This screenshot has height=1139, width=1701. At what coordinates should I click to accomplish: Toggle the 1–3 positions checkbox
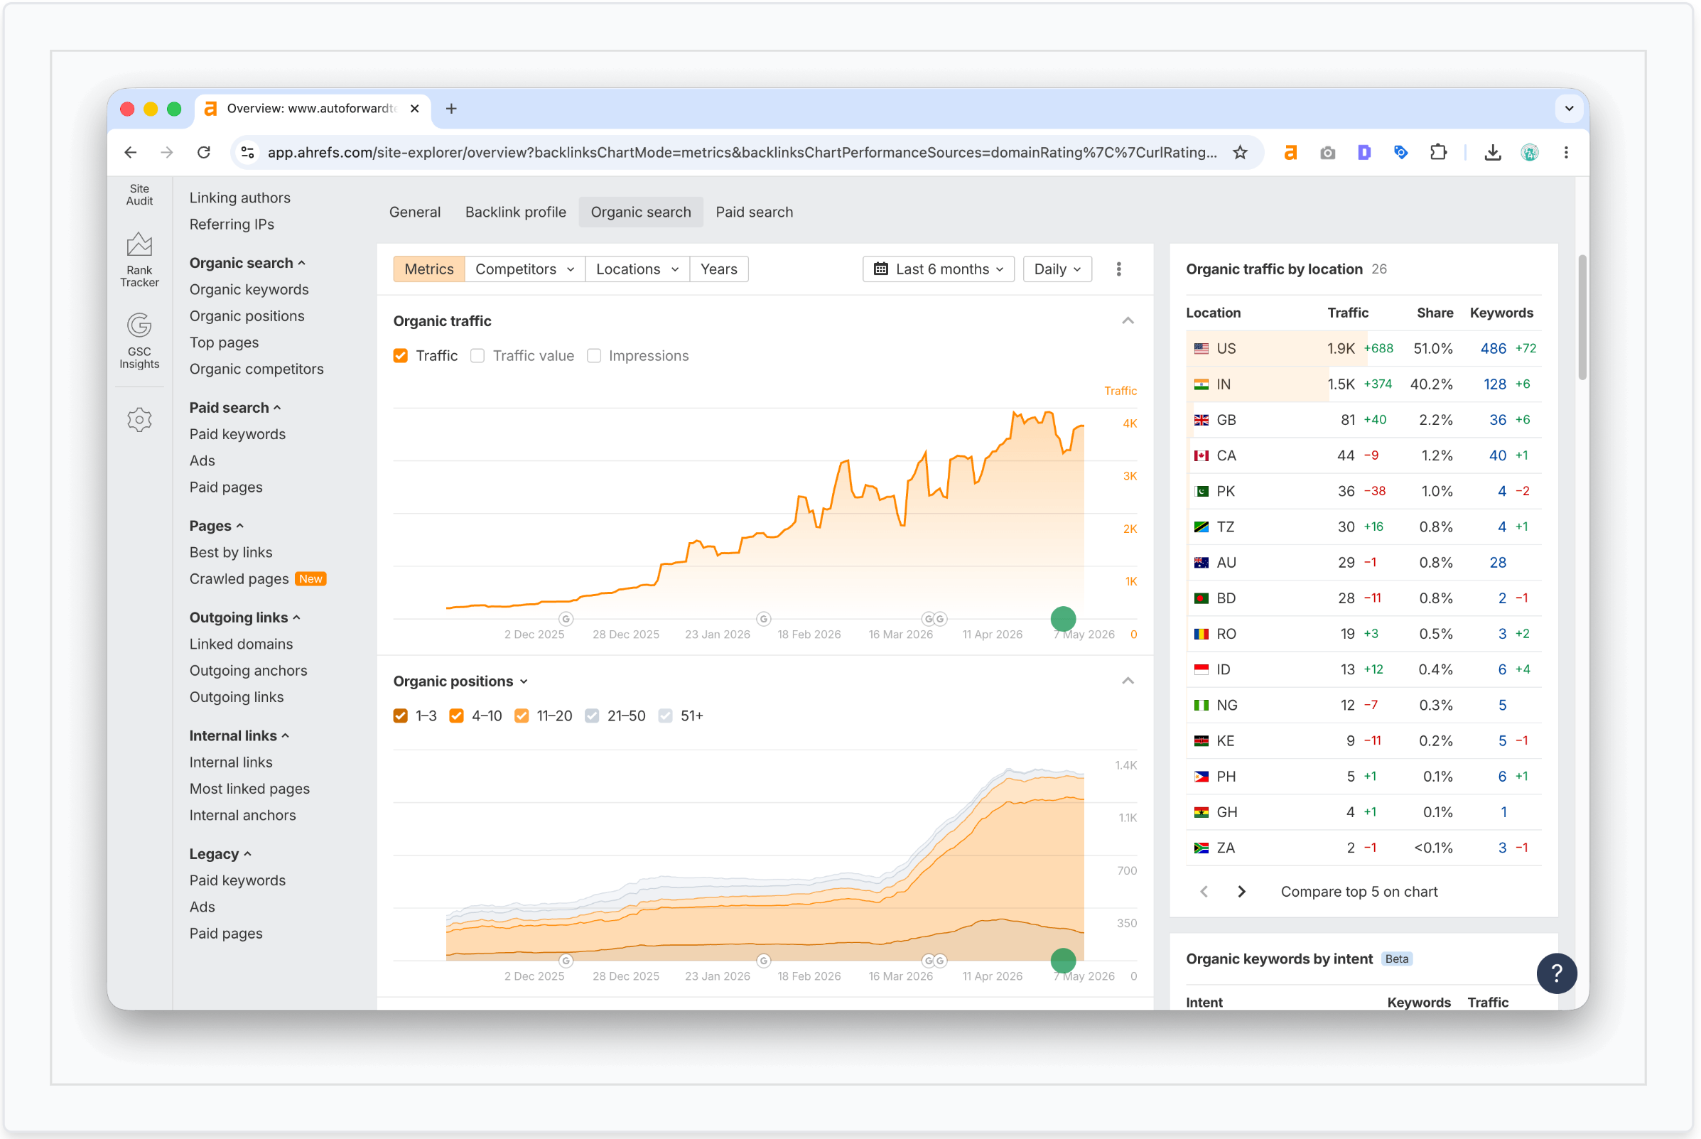(x=400, y=716)
